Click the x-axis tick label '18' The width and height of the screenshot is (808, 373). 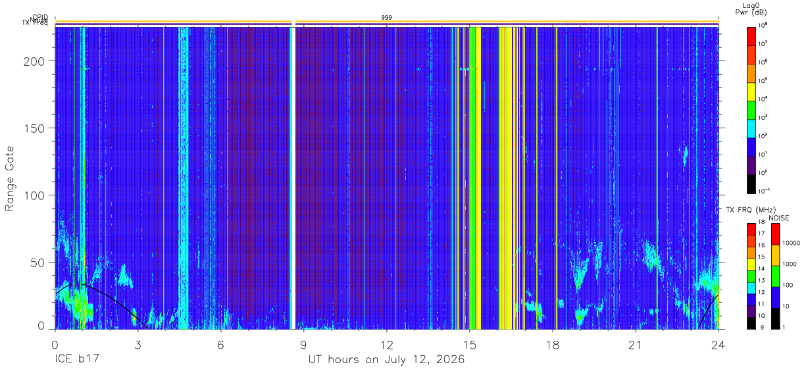553,345
